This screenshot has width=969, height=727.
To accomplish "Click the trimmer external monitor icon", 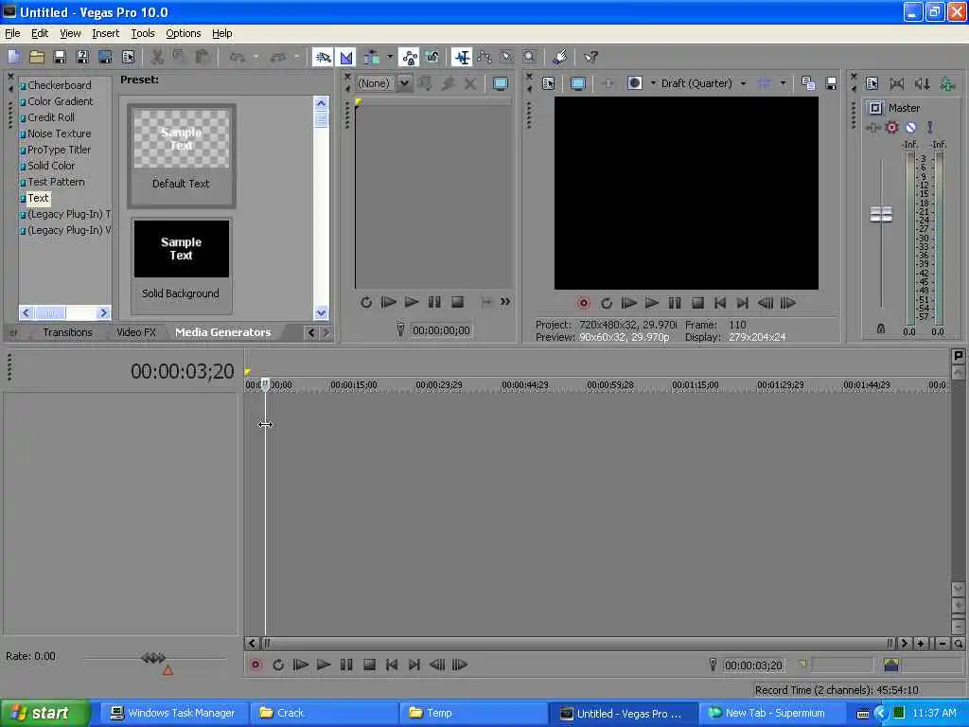I will (x=500, y=83).
